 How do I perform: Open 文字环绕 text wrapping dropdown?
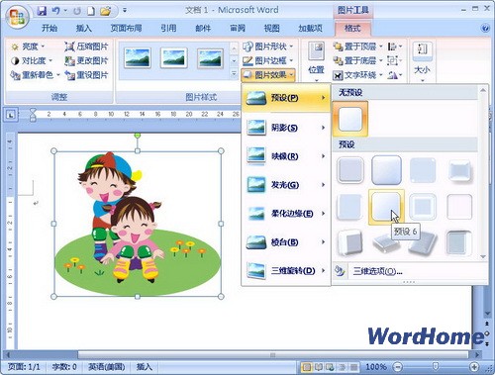(358, 75)
